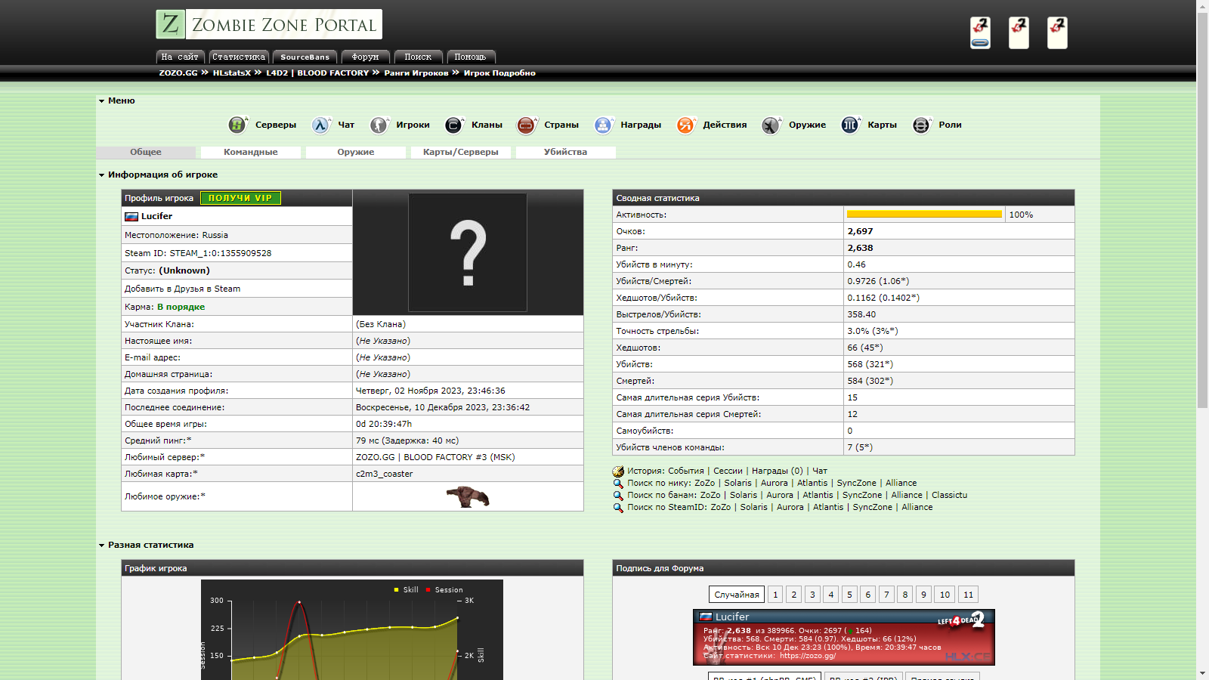Open Помощь in top navigation
Image resolution: width=1209 pixels, height=680 pixels.
471,57
